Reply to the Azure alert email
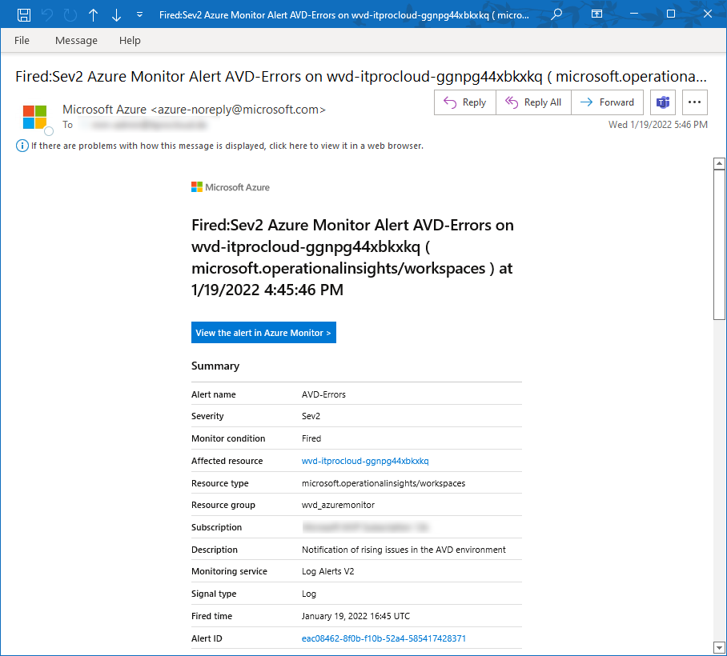The height and width of the screenshot is (656, 727). click(465, 102)
